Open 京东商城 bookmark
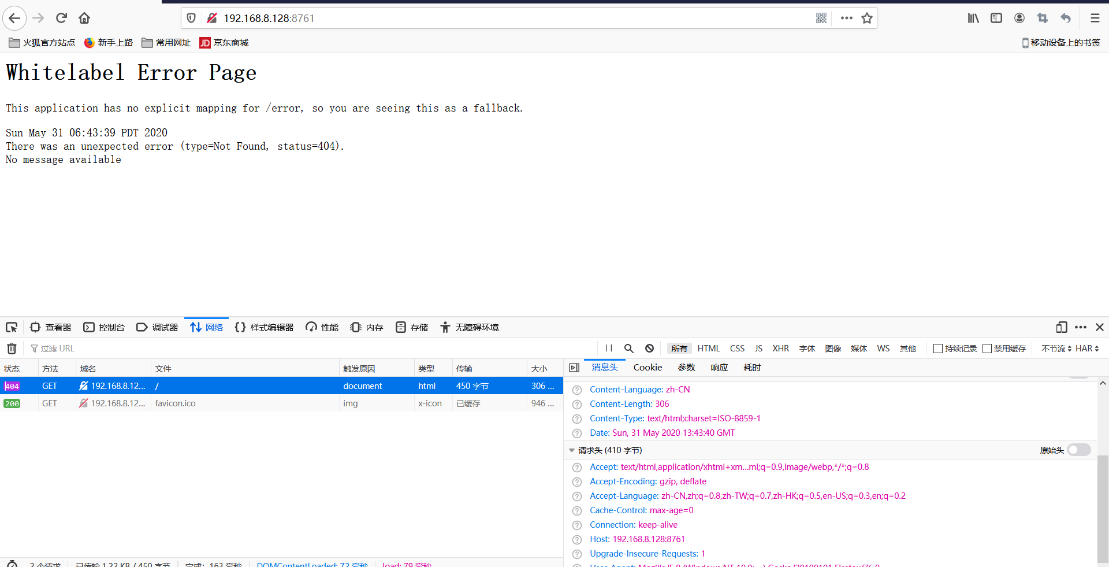Viewport: 1109px width, 567px height. point(224,43)
